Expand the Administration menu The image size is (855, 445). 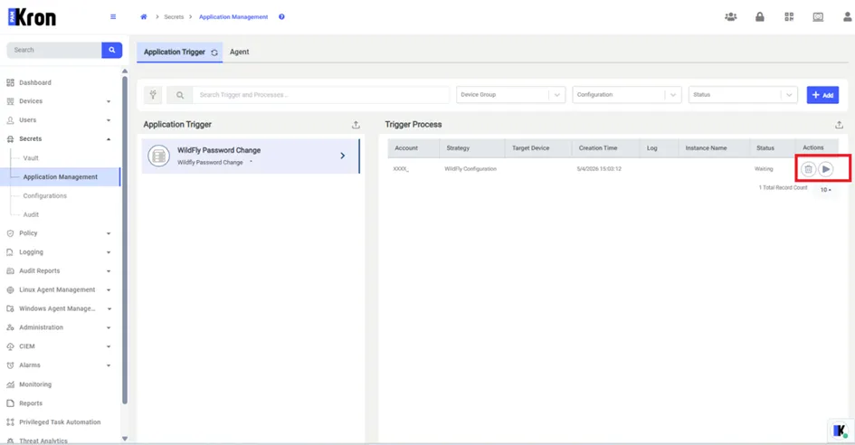coord(60,327)
